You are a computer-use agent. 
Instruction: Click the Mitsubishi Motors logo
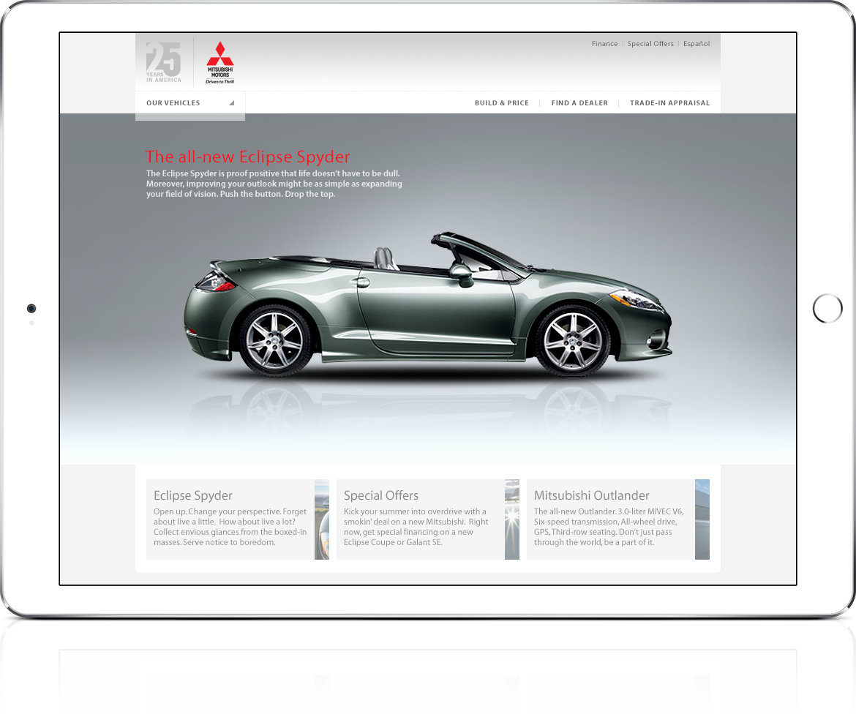(220, 62)
